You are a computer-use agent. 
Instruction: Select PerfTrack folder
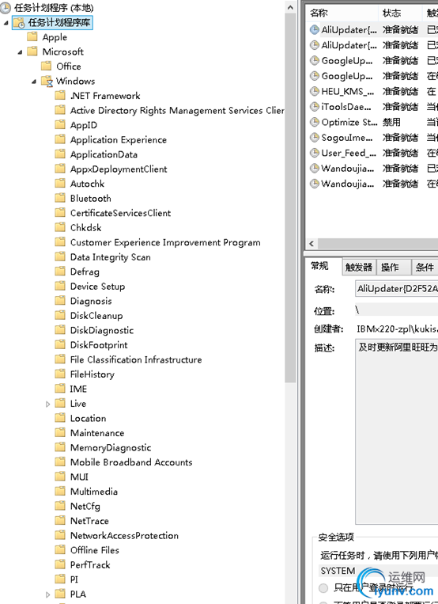[x=90, y=564]
